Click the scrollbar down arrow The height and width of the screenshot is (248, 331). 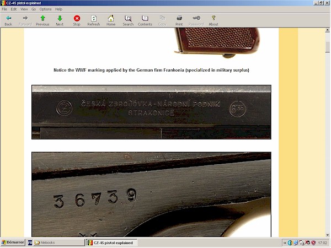327,235
